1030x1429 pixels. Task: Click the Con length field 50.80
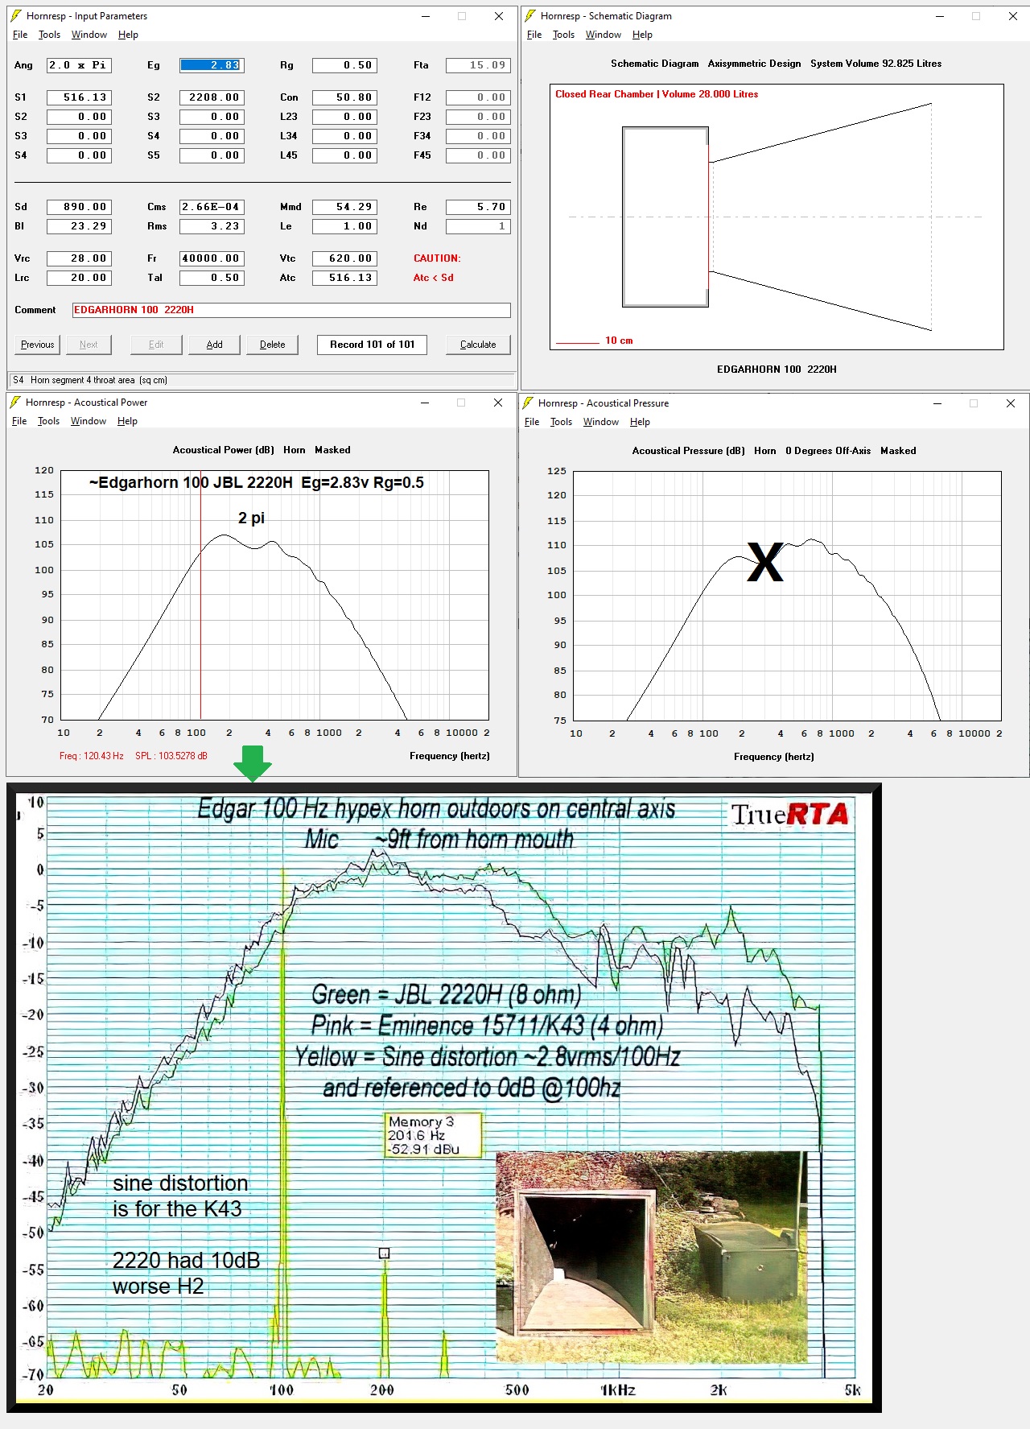pos(344,97)
